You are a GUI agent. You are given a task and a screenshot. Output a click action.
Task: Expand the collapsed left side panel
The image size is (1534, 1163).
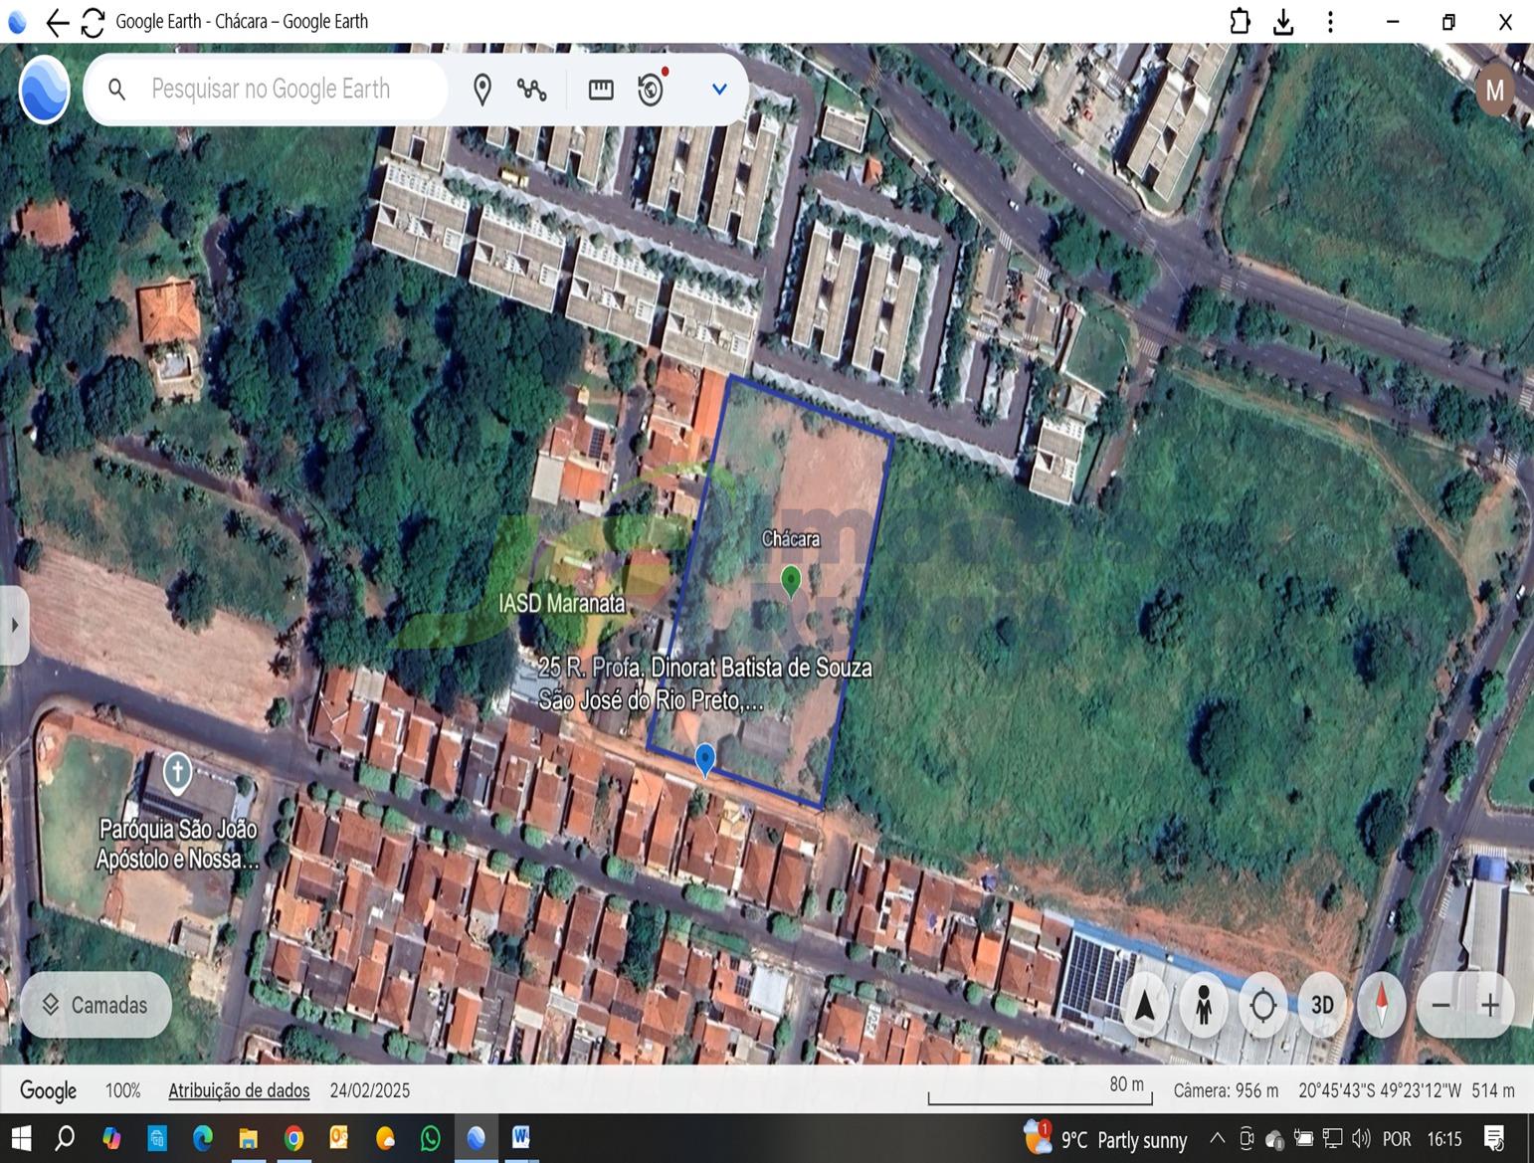(14, 625)
